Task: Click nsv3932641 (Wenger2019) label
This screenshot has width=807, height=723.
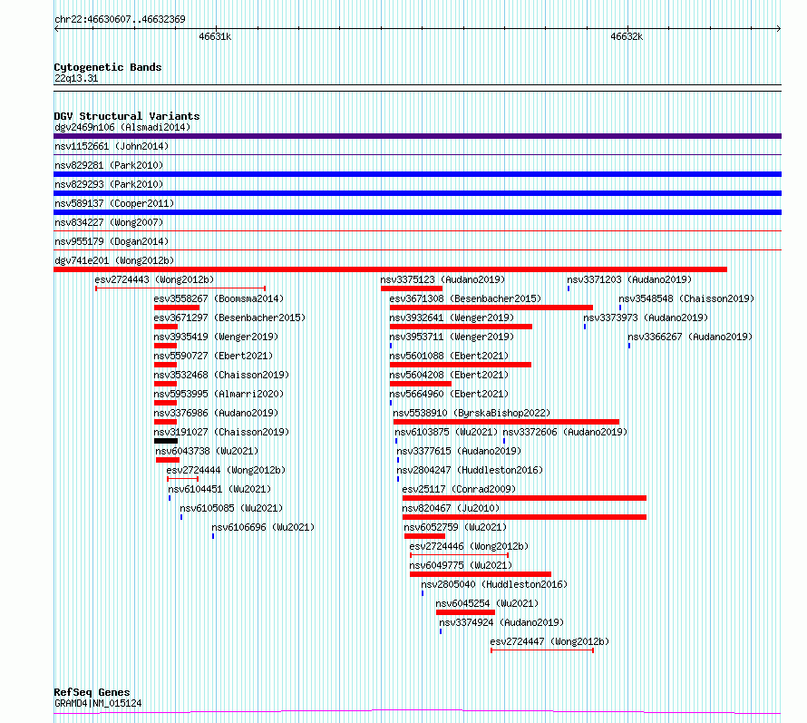Action: [452, 318]
